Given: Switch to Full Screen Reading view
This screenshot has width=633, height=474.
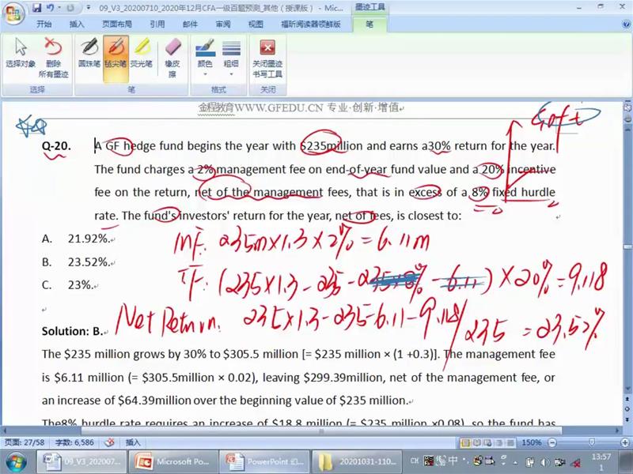Looking at the screenshot, I should tap(477, 442).
